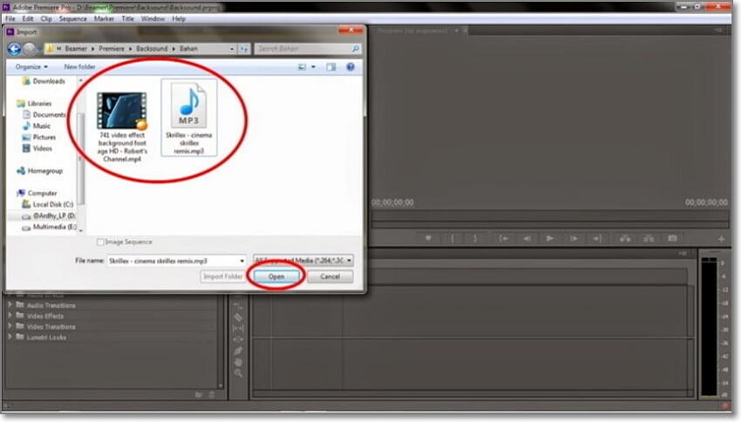The height and width of the screenshot is (422, 741).
Task: Open the All Supported Media file type dropdown
Action: tap(303, 261)
